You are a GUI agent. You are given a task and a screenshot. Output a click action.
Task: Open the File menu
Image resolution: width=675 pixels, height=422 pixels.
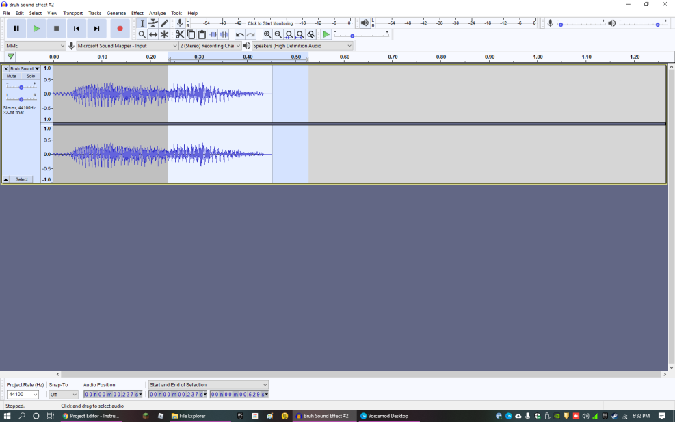pos(6,14)
